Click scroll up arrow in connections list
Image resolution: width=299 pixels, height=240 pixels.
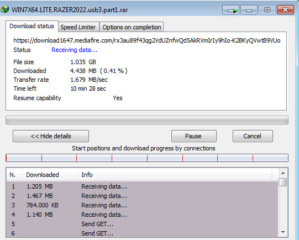(x=283, y=173)
